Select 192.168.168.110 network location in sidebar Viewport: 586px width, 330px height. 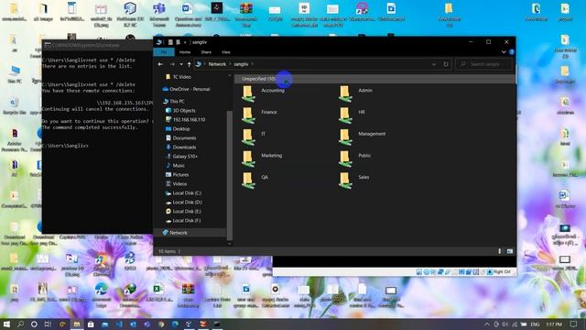pyautogui.click(x=185, y=120)
